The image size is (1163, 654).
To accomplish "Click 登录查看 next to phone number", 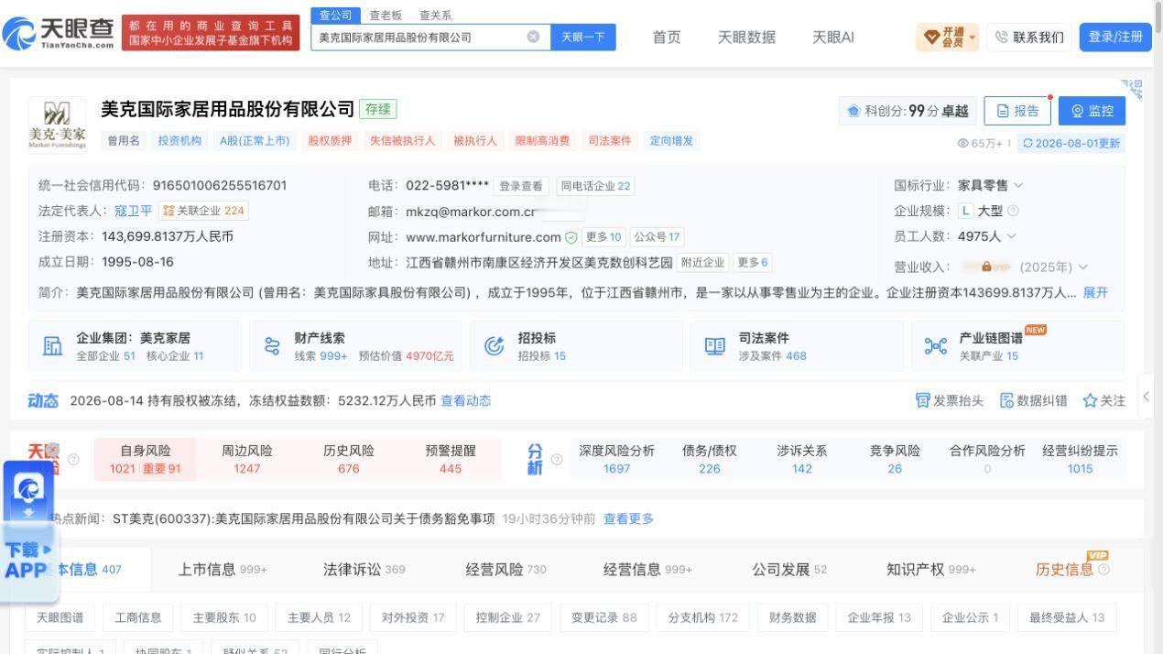I will [520, 186].
